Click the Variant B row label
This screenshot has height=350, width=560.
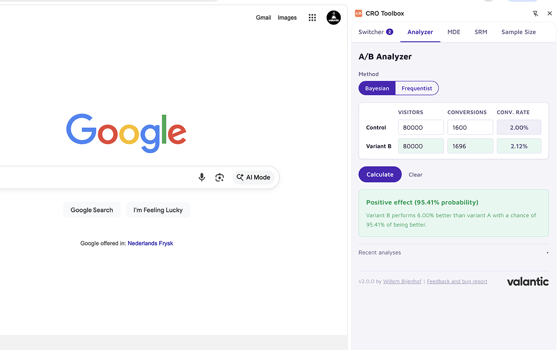coord(379,146)
